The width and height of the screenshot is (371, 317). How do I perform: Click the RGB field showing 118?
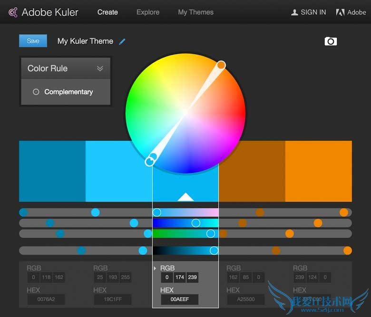[x=47, y=277]
